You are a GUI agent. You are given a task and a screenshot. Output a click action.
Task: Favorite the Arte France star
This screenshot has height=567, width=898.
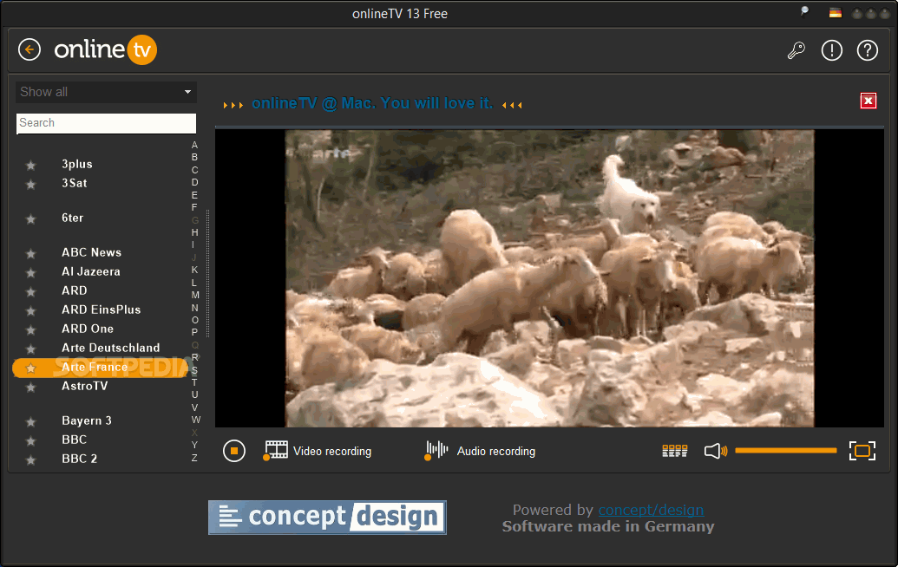[31, 368]
